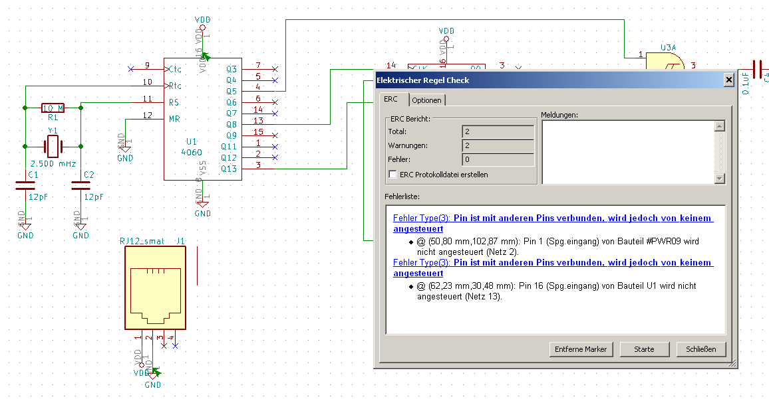This screenshot has width=769, height=399.
Task: Enable ERC Protokolldatei erstellen checkbox
Action: [x=392, y=175]
